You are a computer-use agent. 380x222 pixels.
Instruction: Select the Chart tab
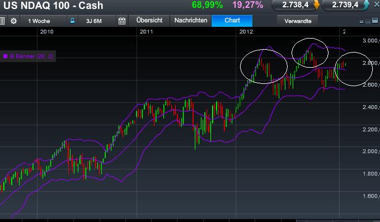coord(232,20)
